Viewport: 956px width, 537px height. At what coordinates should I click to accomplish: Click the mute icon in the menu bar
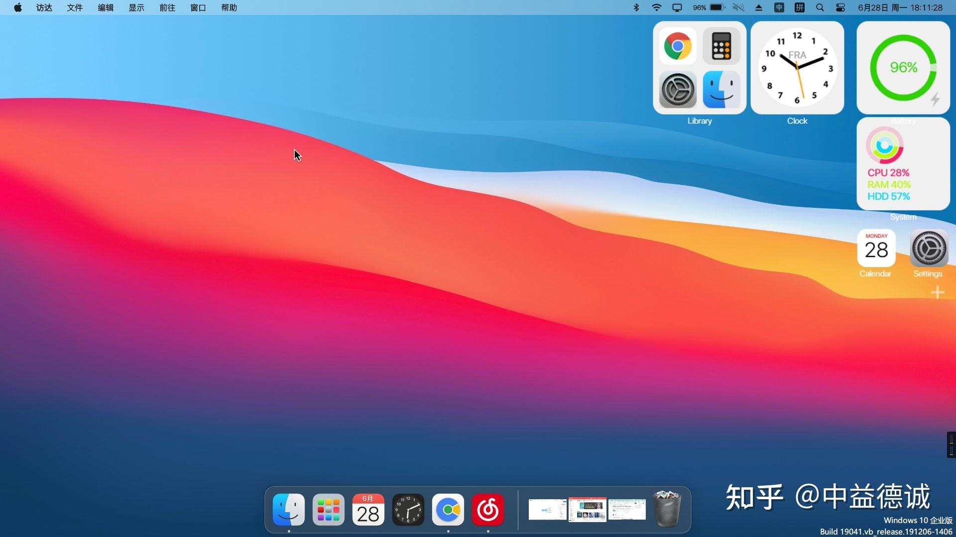tap(738, 7)
